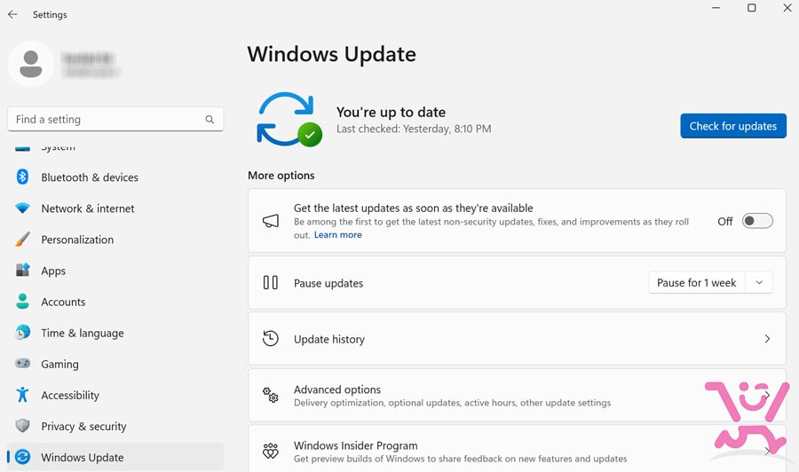The height and width of the screenshot is (472, 799).
Task: Open Accessibility settings
Action: 115,395
